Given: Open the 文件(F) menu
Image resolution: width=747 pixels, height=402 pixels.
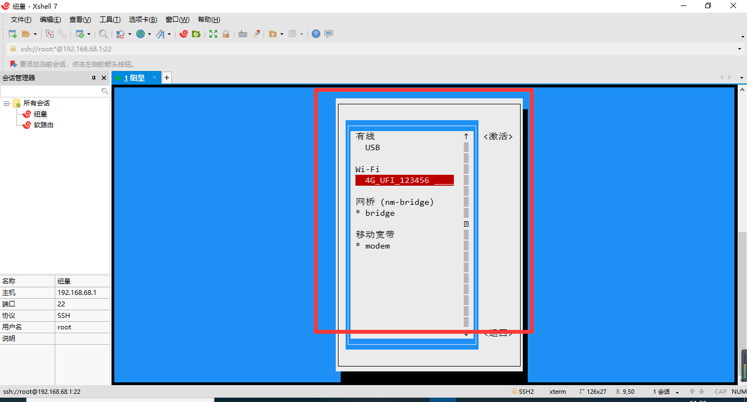Looking at the screenshot, I should [21, 20].
